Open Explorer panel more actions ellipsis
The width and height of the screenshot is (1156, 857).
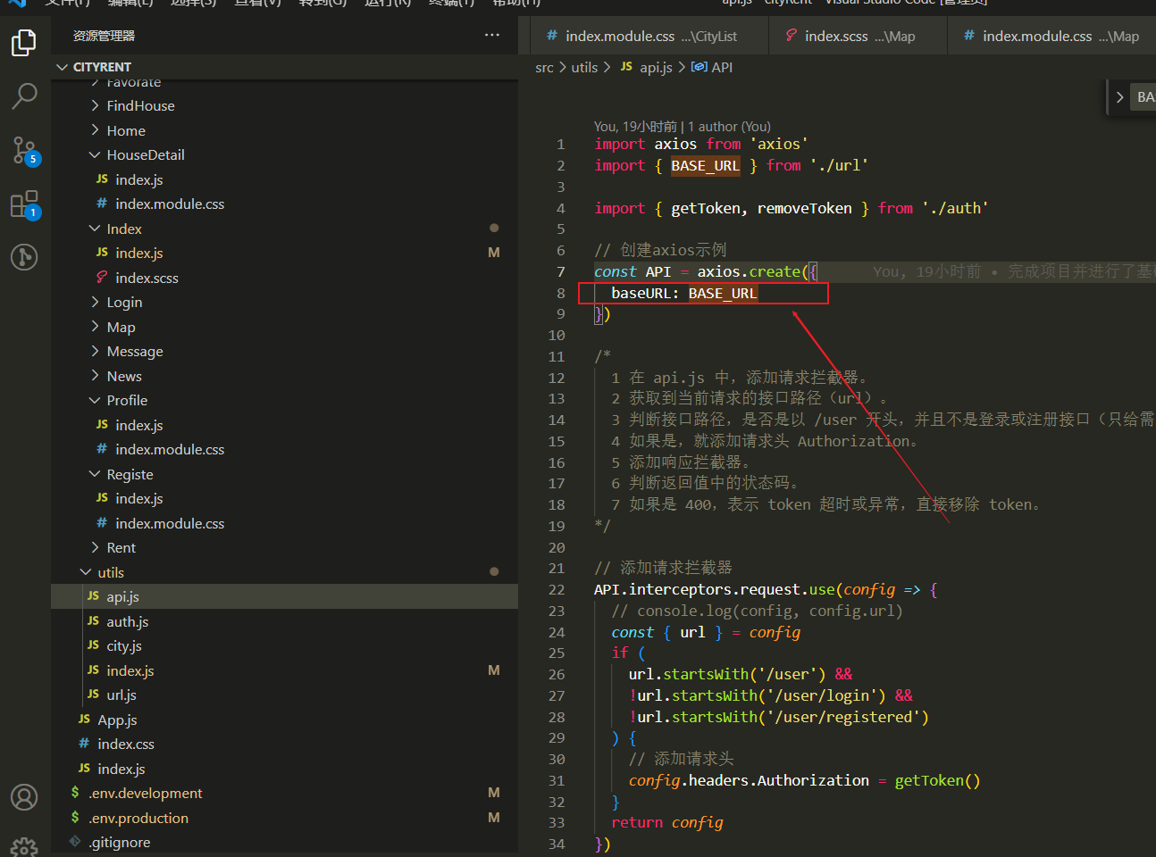(x=492, y=35)
